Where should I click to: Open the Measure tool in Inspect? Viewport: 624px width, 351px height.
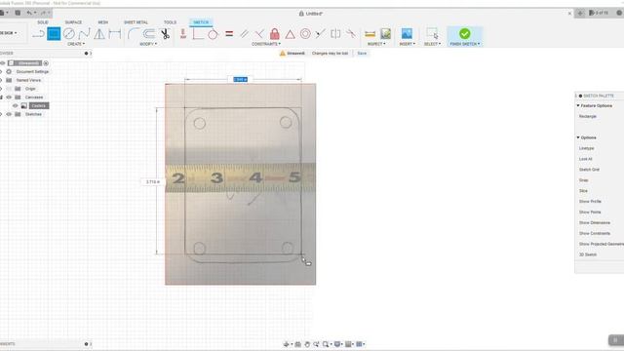pos(370,34)
